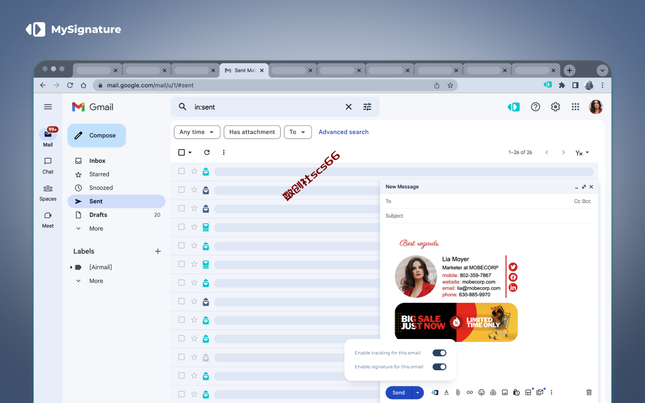Disable tracking for this email
645x403 pixels.
439,353
